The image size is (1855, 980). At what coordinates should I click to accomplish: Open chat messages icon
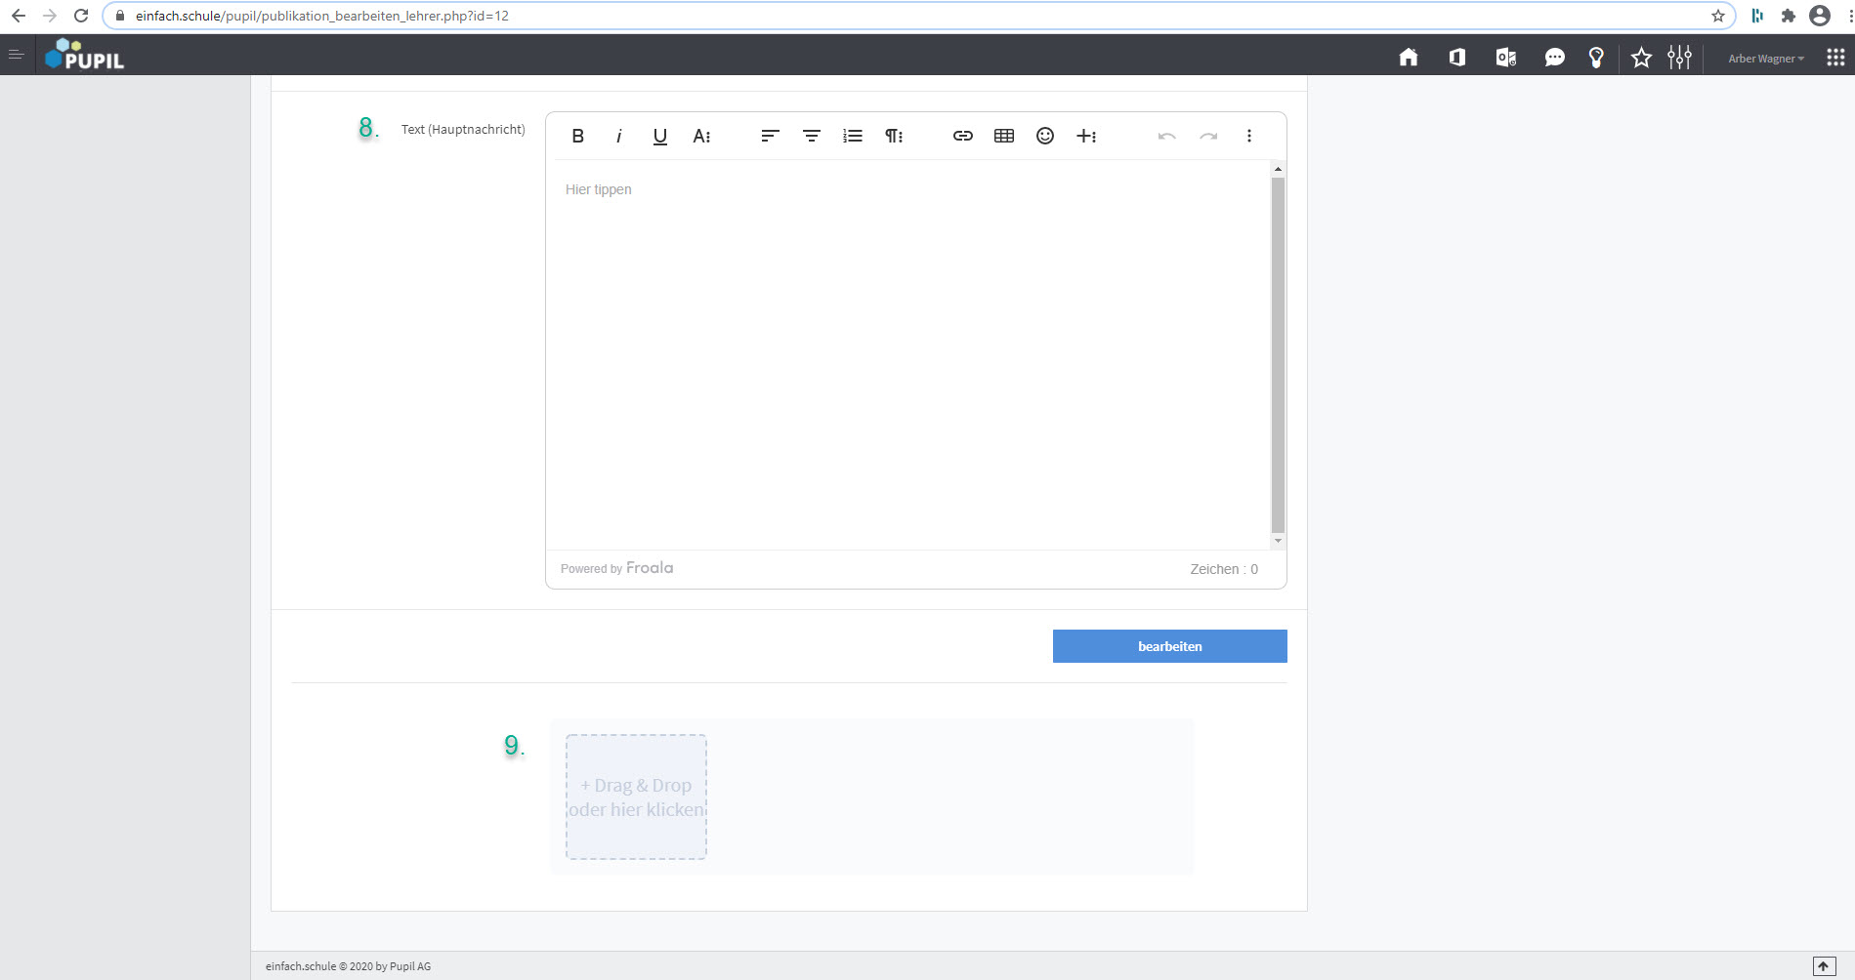pyautogui.click(x=1554, y=58)
